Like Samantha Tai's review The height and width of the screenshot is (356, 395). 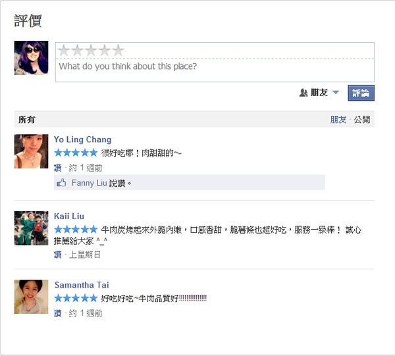(57, 313)
